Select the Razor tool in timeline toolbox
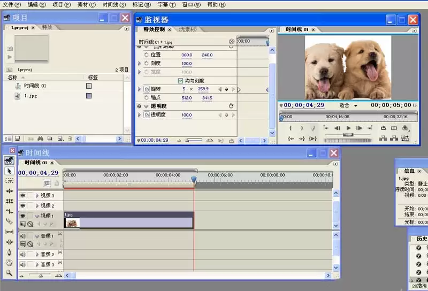 (9, 221)
